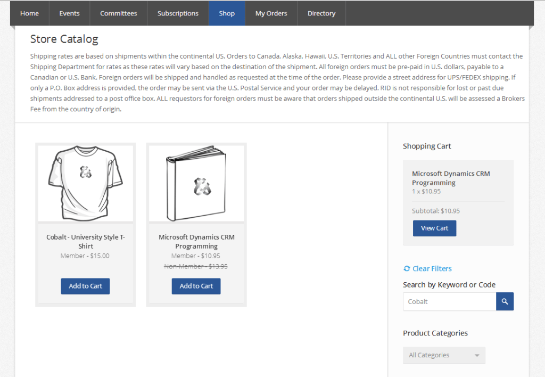The image size is (545, 377).
Task: Click the 'Subtotal: $10.95' text
Action: (436, 211)
